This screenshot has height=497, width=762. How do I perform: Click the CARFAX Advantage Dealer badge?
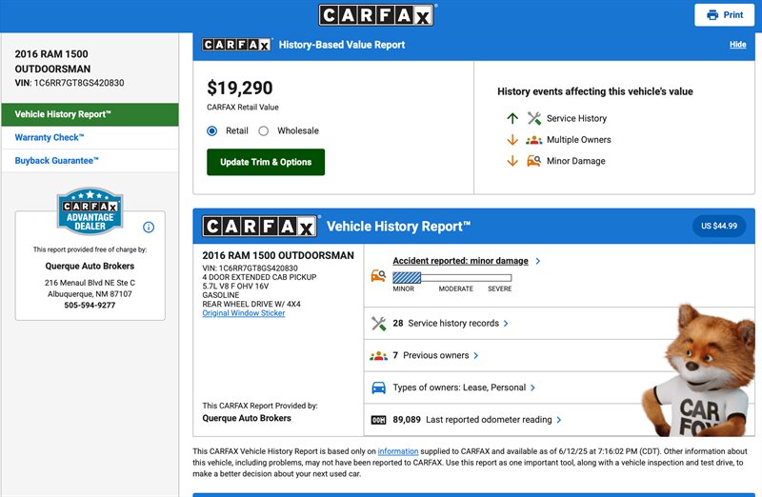[x=90, y=211]
